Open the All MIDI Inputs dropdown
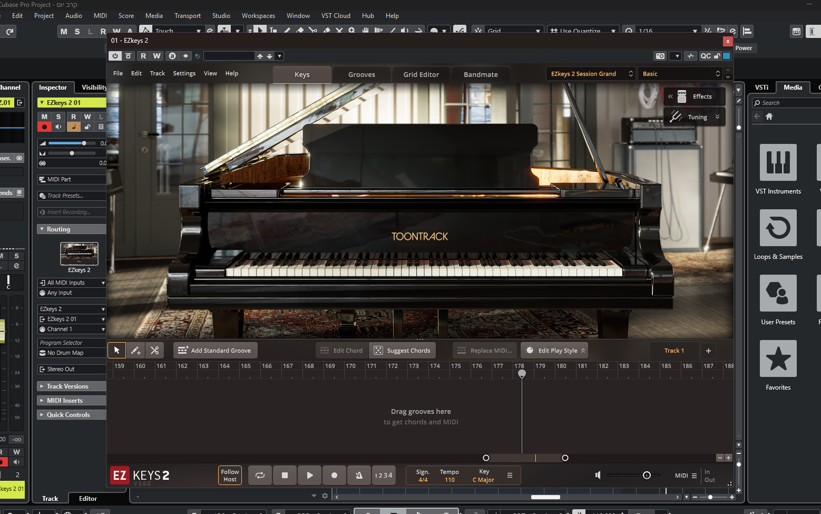 (x=72, y=283)
